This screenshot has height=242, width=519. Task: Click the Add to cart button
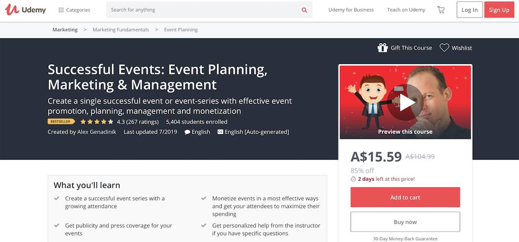coord(405,197)
